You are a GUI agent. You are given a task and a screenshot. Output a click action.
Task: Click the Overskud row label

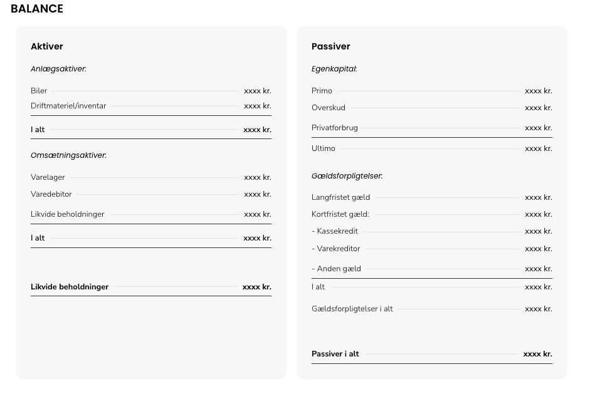point(328,108)
